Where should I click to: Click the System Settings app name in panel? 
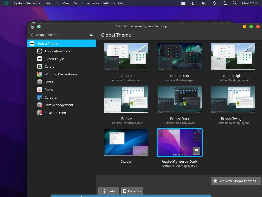[27, 3]
